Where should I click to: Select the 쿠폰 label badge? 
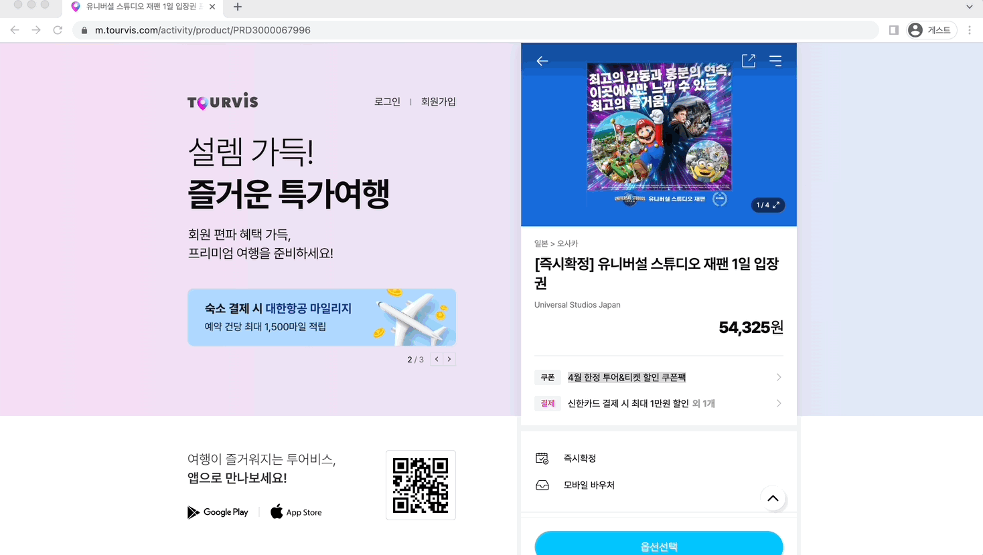[x=548, y=377]
